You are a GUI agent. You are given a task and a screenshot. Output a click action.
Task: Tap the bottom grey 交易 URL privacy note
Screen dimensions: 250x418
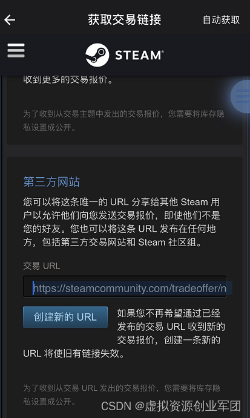tap(122, 394)
